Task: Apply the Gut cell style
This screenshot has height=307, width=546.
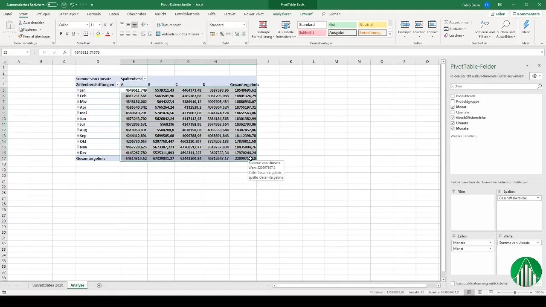Action: (342, 25)
